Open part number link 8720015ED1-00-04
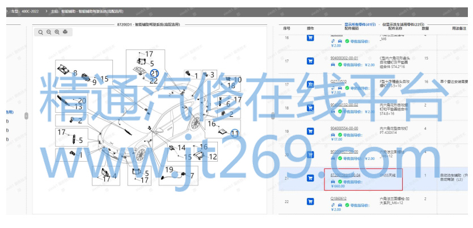 (345, 175)
